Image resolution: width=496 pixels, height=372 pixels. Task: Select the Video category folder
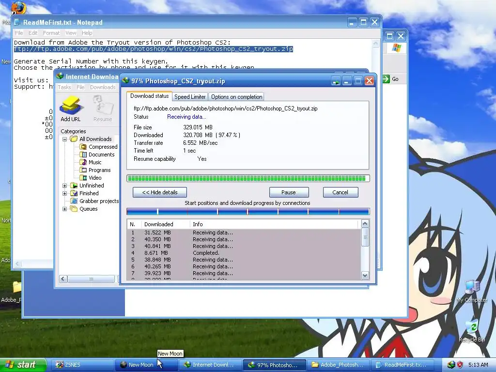point(91,178)
